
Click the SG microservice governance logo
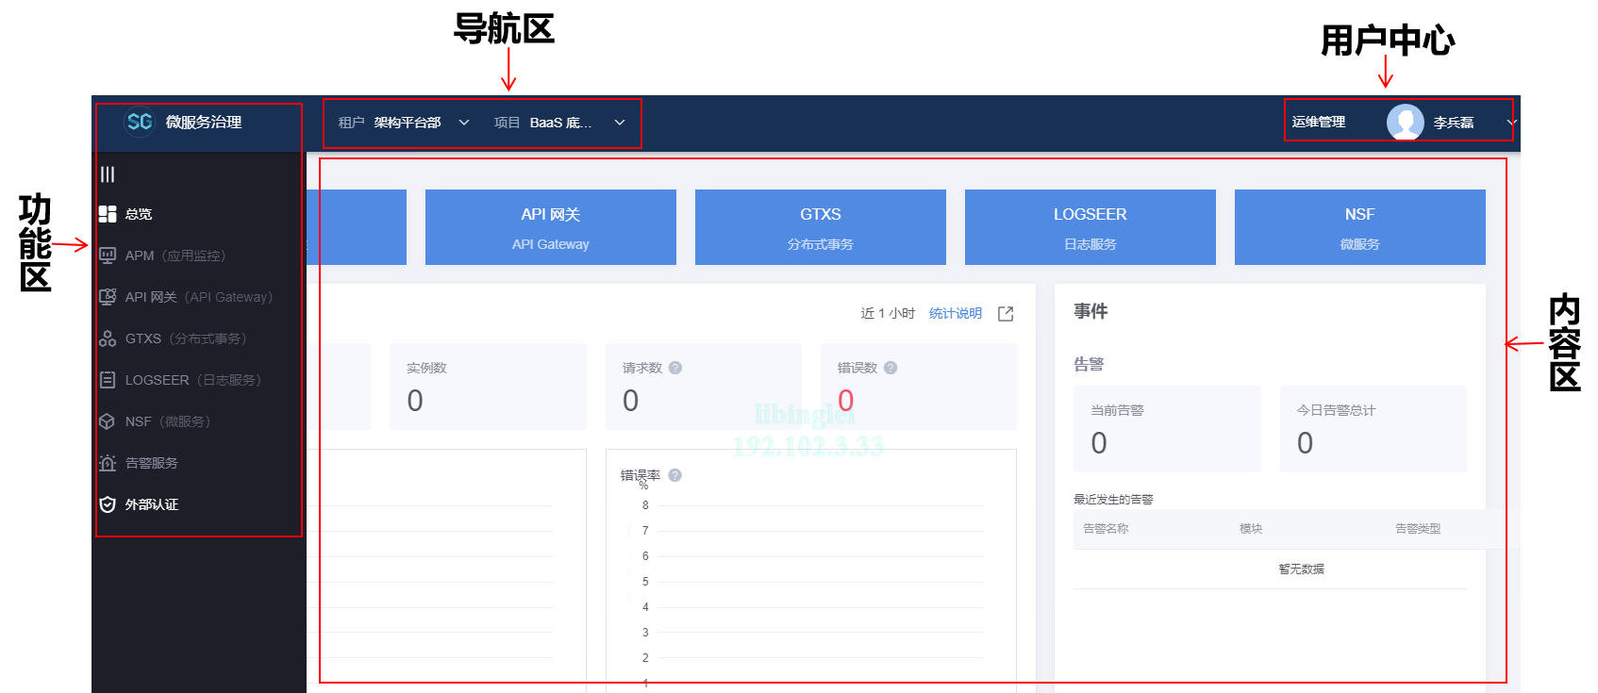pyautogui.click(x=140, y=122)
